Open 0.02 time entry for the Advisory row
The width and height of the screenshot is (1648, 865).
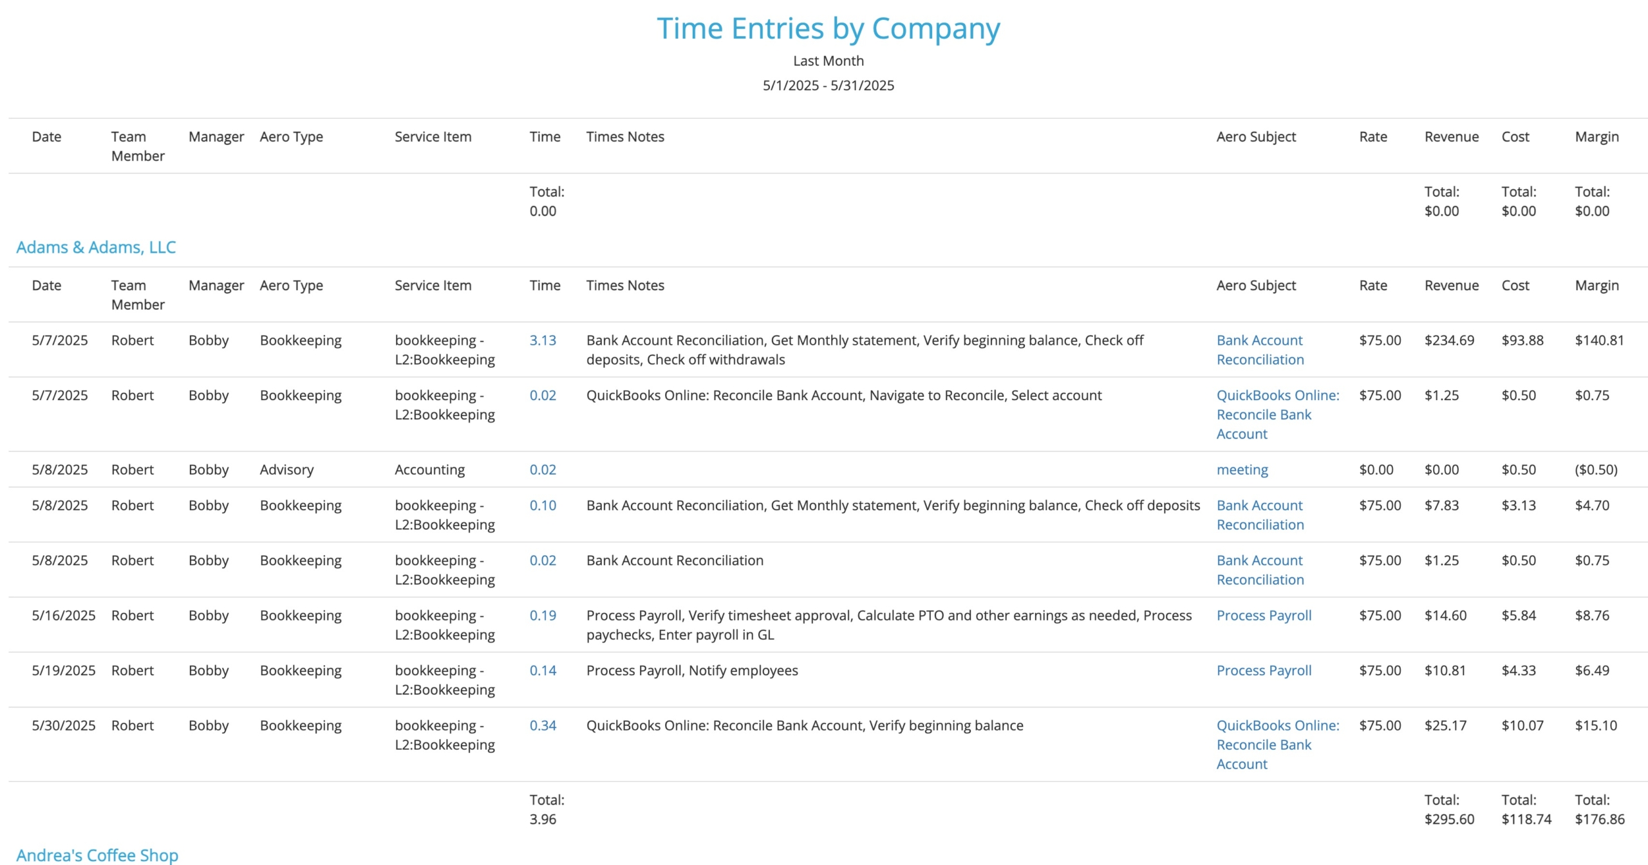[x=543, y=469]
